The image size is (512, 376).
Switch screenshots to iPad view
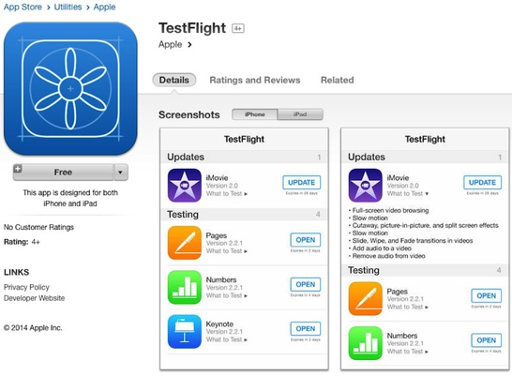pyautogui.click(x=300, y=114)
